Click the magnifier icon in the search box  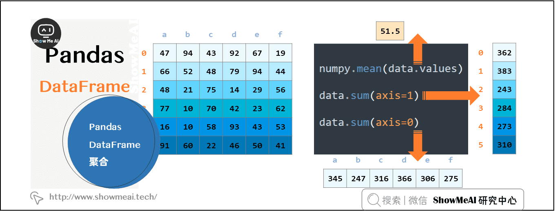click(x=374, y=200)
